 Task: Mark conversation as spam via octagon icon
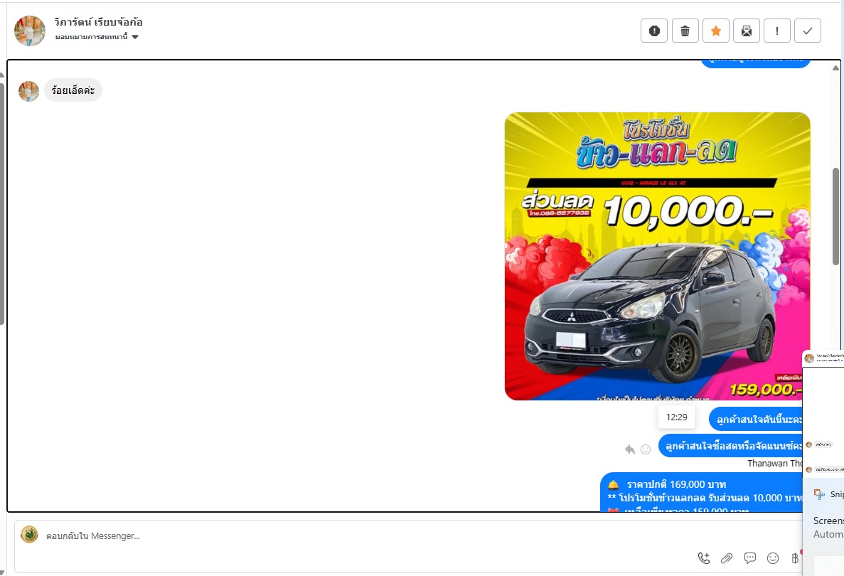pyautogui.click(x=654, y=31)
